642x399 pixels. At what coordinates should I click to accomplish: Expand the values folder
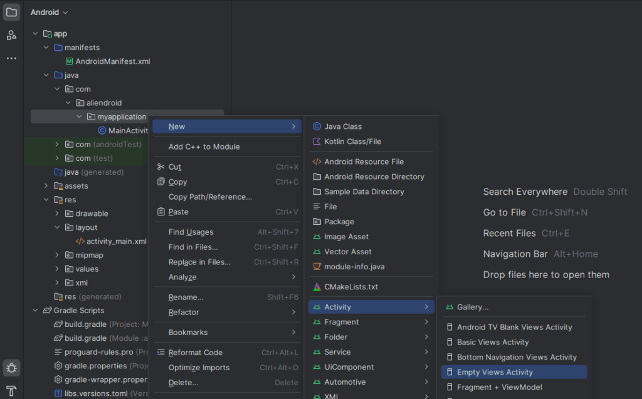point(57,269)
